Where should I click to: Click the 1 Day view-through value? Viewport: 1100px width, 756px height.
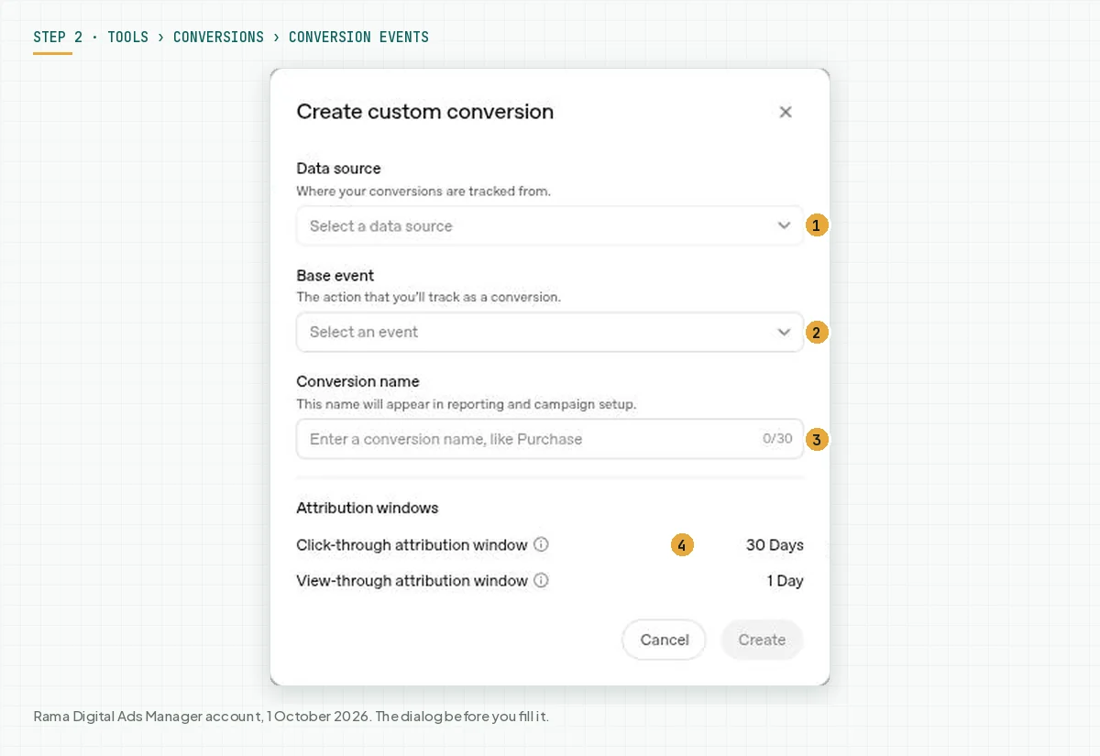tap(785, 581)
